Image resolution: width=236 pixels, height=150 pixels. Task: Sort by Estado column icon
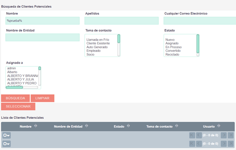(x=128, y=125)
